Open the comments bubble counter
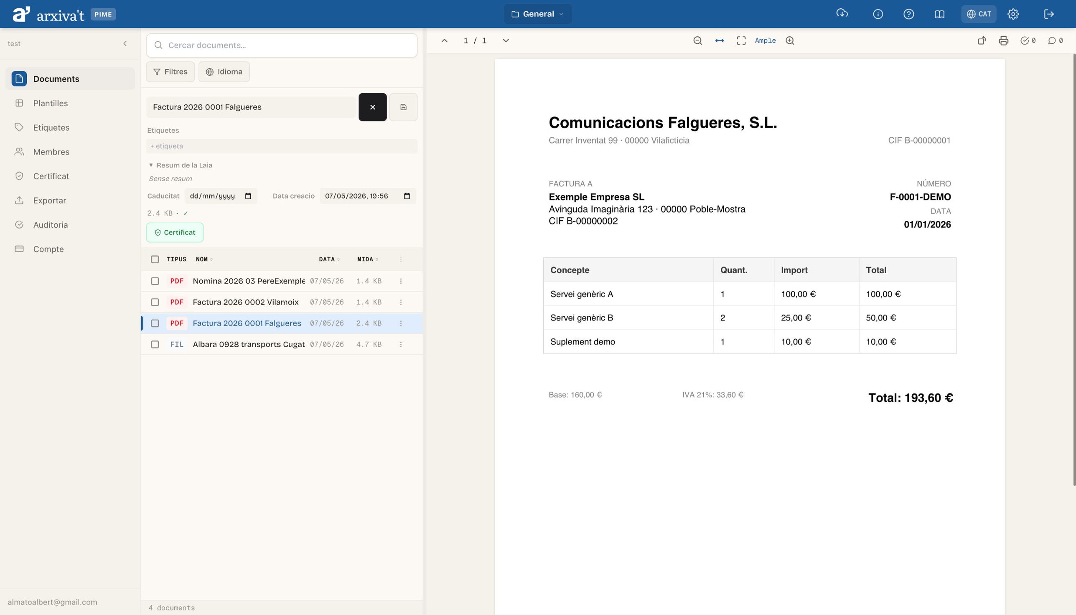Viewport: 1076px width, 615px height. point(1055,40)
